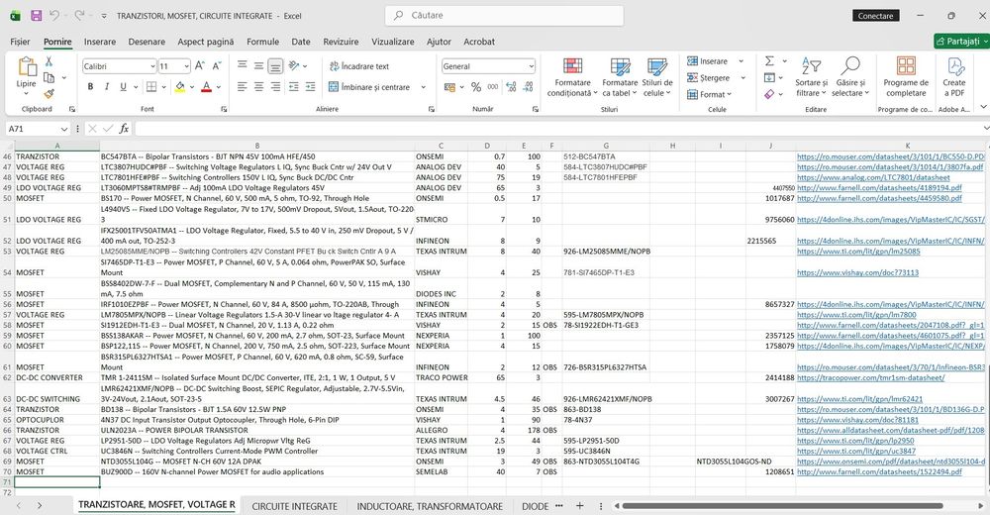Cut selection with the scissors icon
This screenshot has height=515, width=990.
[49, 61]
